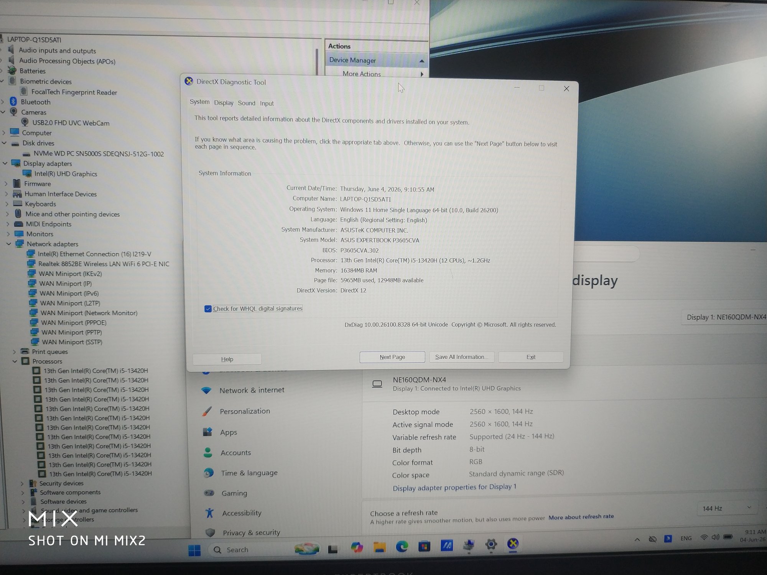Click the Exit button in DxDiag
Screen dimensions: 767x575
[x=531, y=357]
